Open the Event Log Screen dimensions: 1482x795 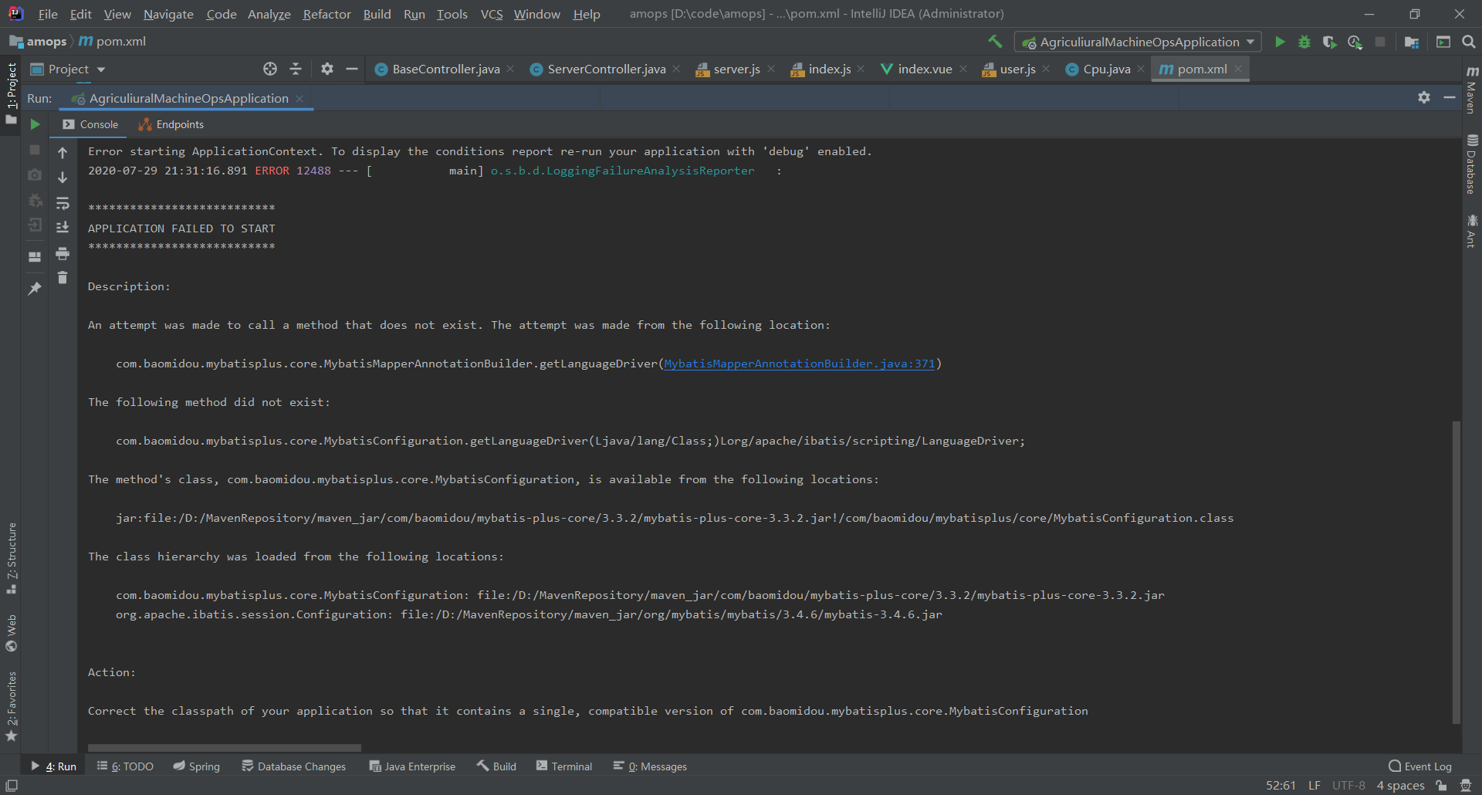pyautogui.click(x=1420, y=766)
